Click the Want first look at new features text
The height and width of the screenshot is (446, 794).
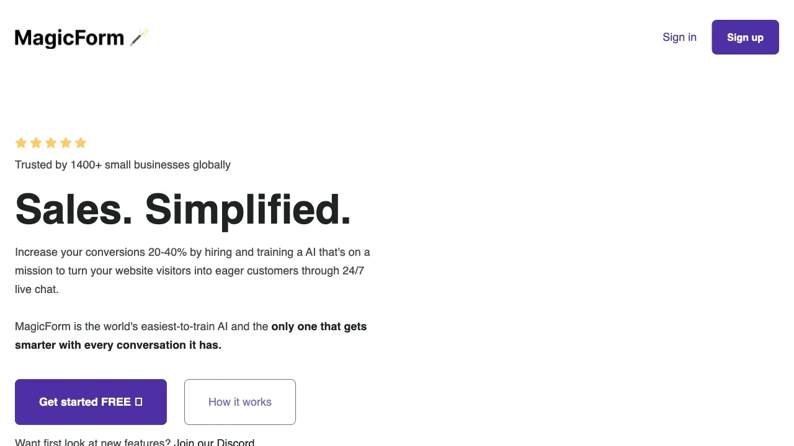tap(93, 442)
